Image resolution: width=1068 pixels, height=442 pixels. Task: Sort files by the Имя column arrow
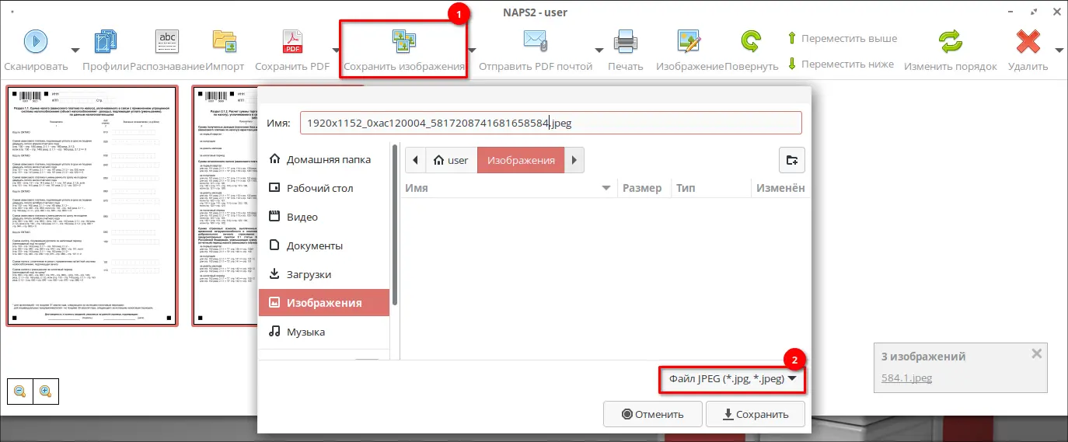606,188
